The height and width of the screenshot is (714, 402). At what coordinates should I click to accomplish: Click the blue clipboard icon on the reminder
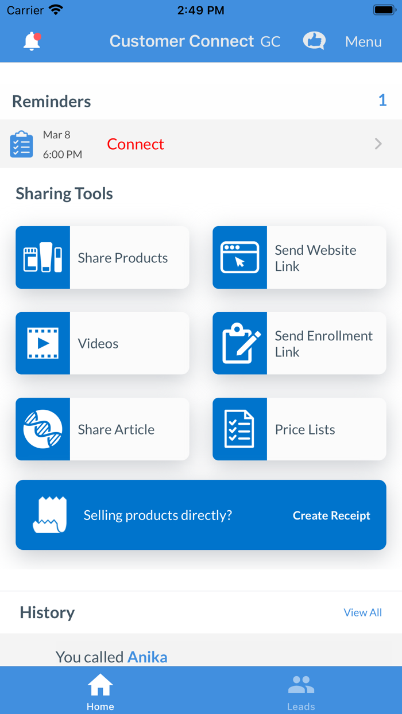tap(21, 143)
